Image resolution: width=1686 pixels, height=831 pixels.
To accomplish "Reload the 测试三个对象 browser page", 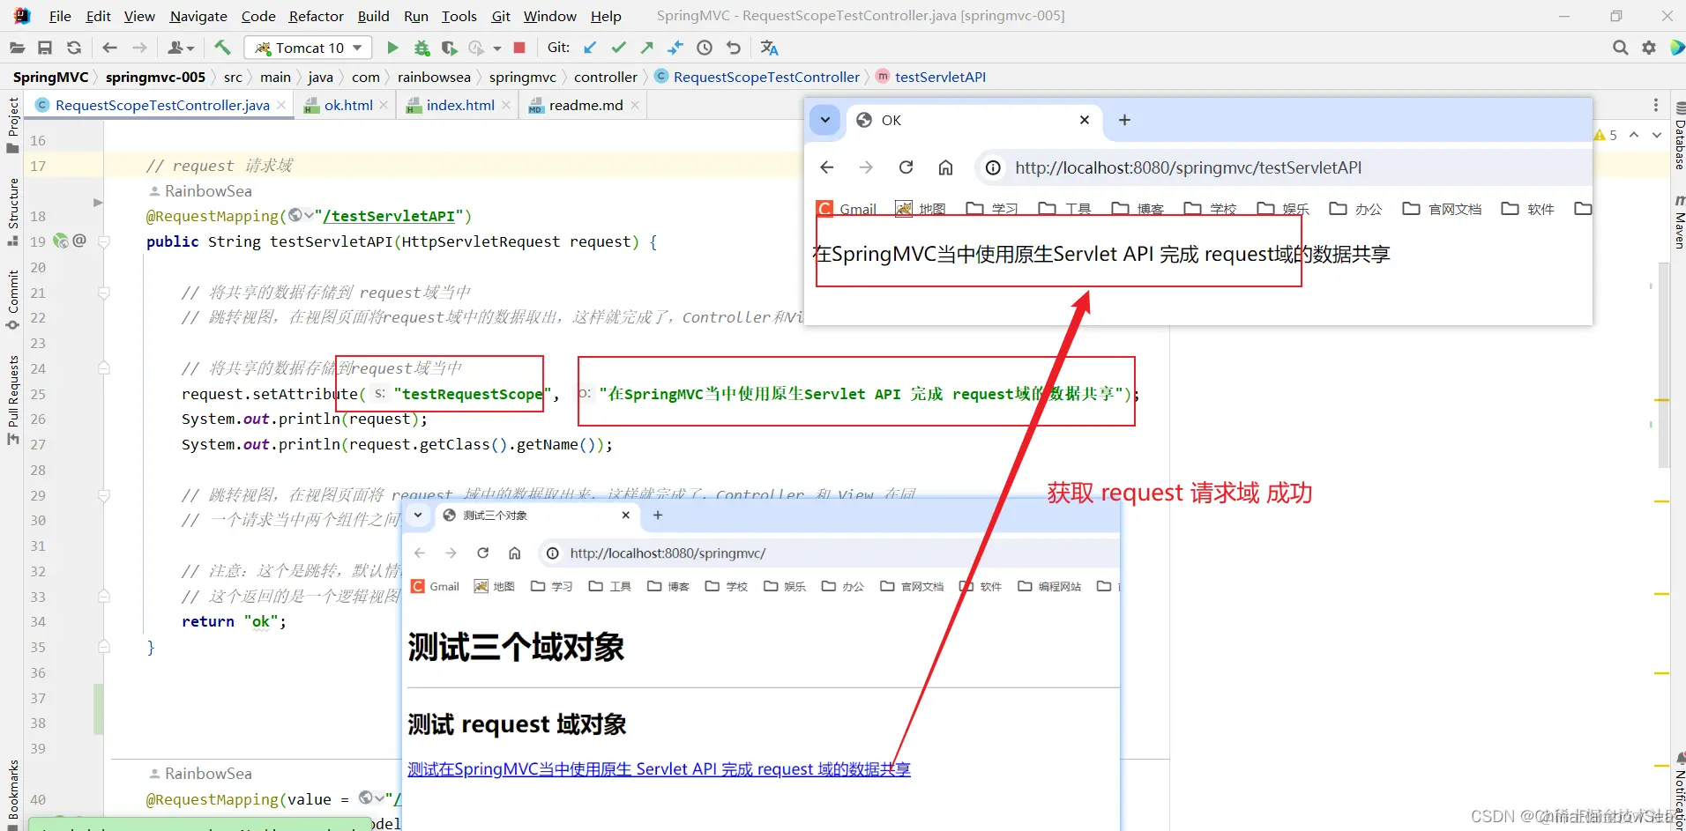I will click(x=482, y=553).
